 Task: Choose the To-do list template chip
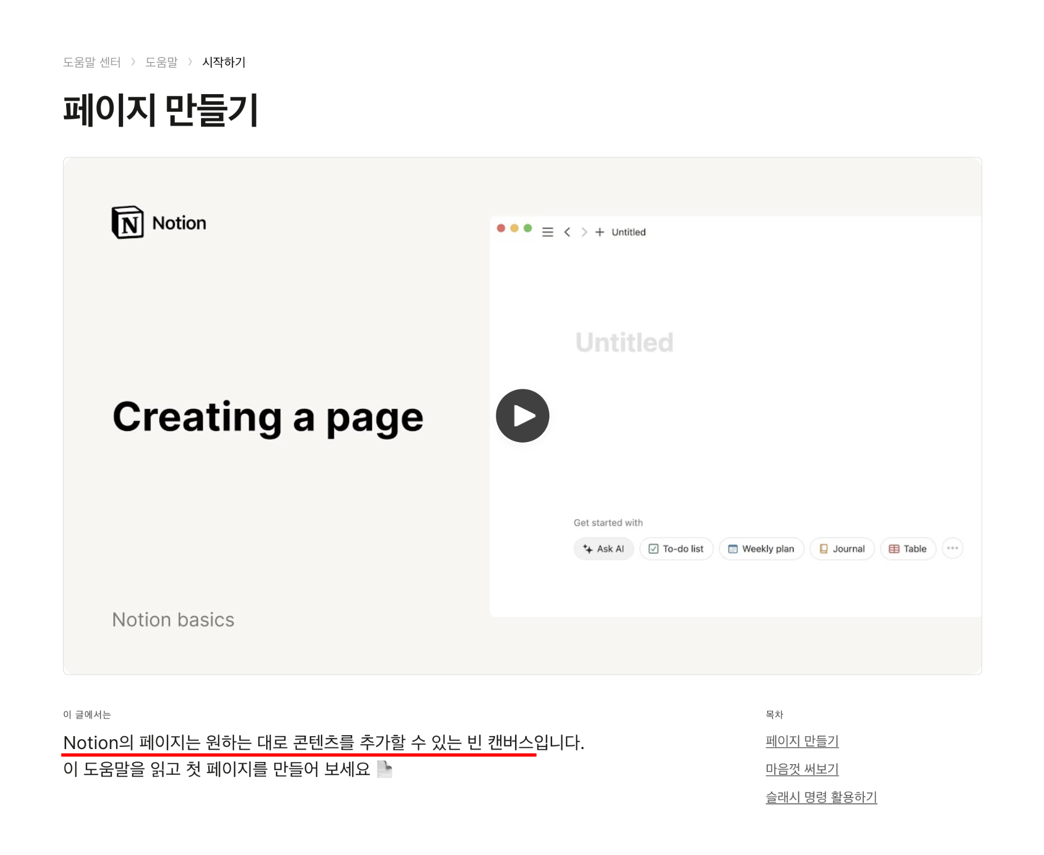point(676,549)
